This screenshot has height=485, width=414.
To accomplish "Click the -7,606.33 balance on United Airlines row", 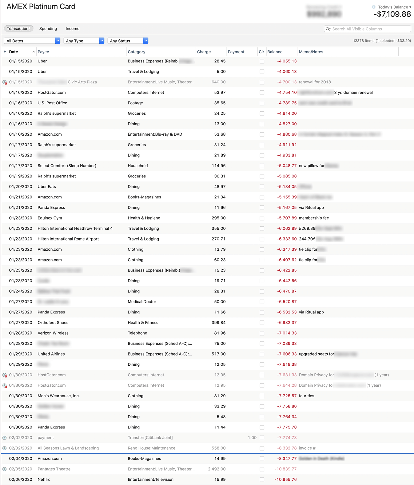I will (x=287, y=354).
